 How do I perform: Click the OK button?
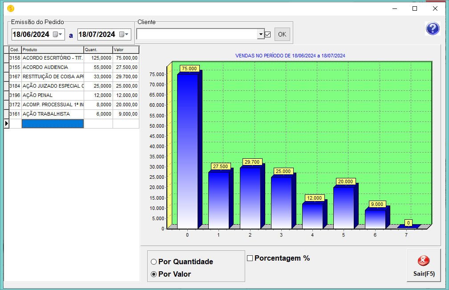pyautogui.click(x=282, y=34)
